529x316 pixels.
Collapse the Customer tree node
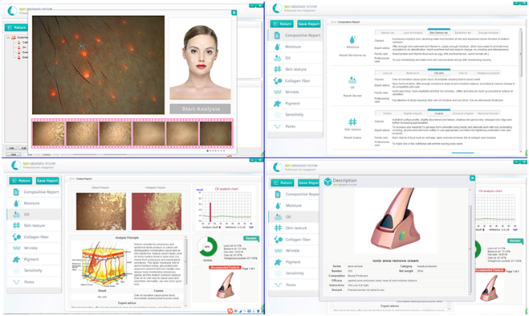(x=9, y=37)
